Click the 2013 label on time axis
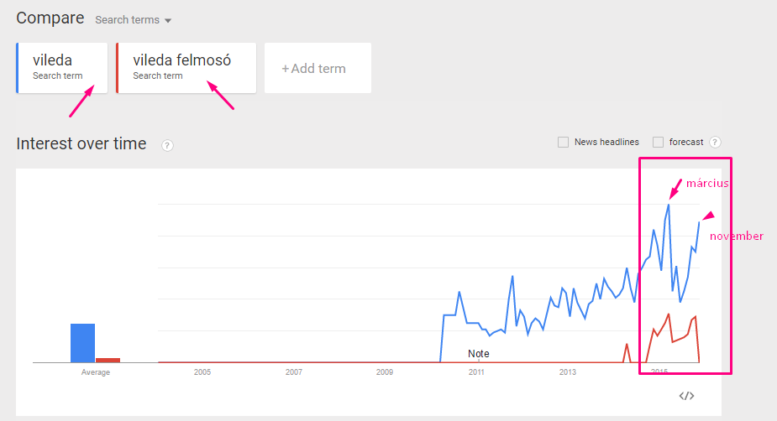Screen dimensions: 777x421 click(567, 372)
